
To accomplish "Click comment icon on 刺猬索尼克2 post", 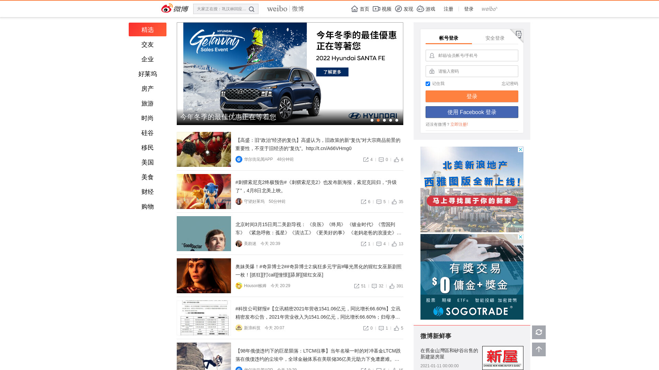I will (379, 202).
